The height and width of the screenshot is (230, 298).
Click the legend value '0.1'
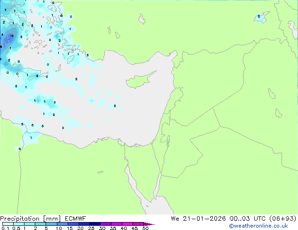(x=5, y=228)
